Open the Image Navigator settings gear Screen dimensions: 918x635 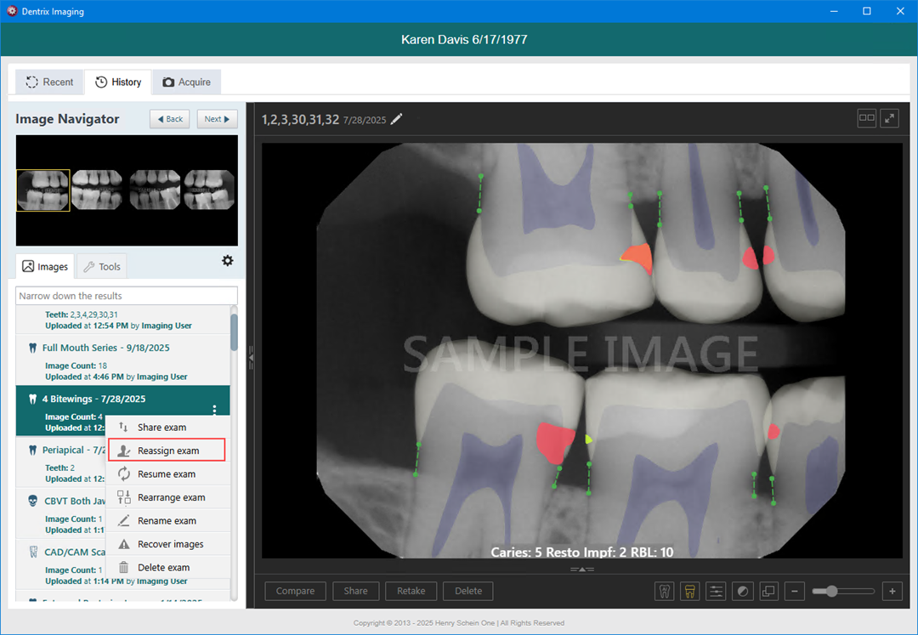click(x=227, y=261)
